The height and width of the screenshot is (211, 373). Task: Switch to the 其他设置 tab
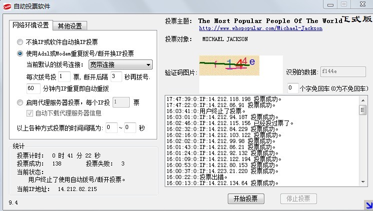click(x=70, y=25)
